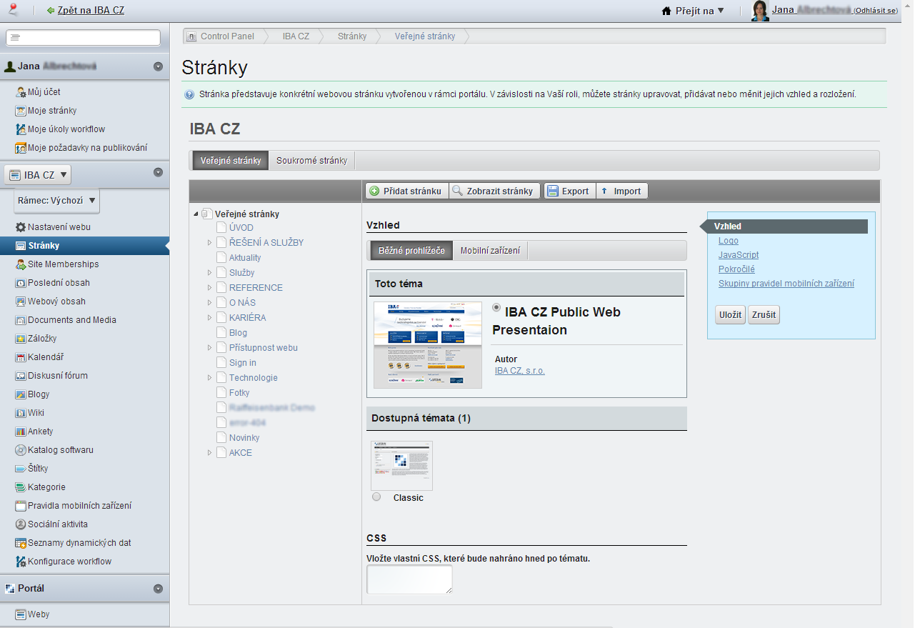
Task: Click the Wiki icon
Action: point(21,413)
